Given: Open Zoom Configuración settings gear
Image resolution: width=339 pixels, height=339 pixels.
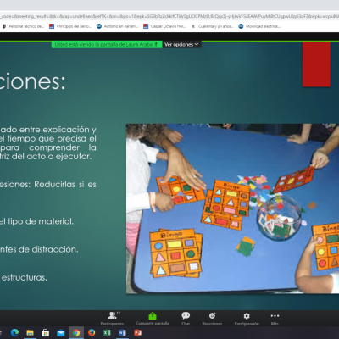Looking at the screenshot, I should click(x=247, y=319).
